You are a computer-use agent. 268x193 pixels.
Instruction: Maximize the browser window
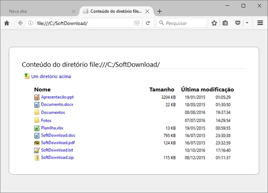[x=244, y=6]
